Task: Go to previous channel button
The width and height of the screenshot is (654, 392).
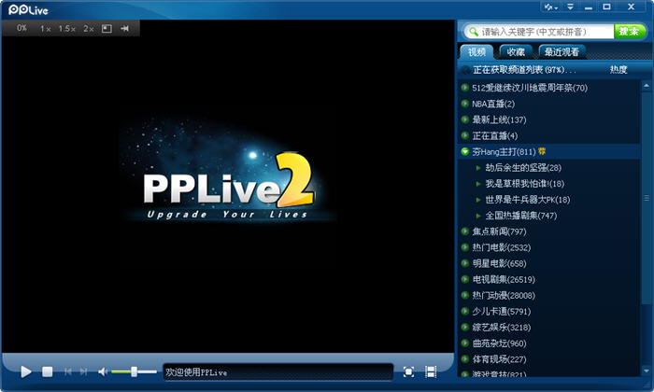Action: pyautogui.click(x=68, y=371)
